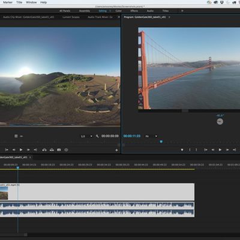240x240 pixels.
Task: Open the Audio Track Mixer panel tab
Action: click(100, 17)
